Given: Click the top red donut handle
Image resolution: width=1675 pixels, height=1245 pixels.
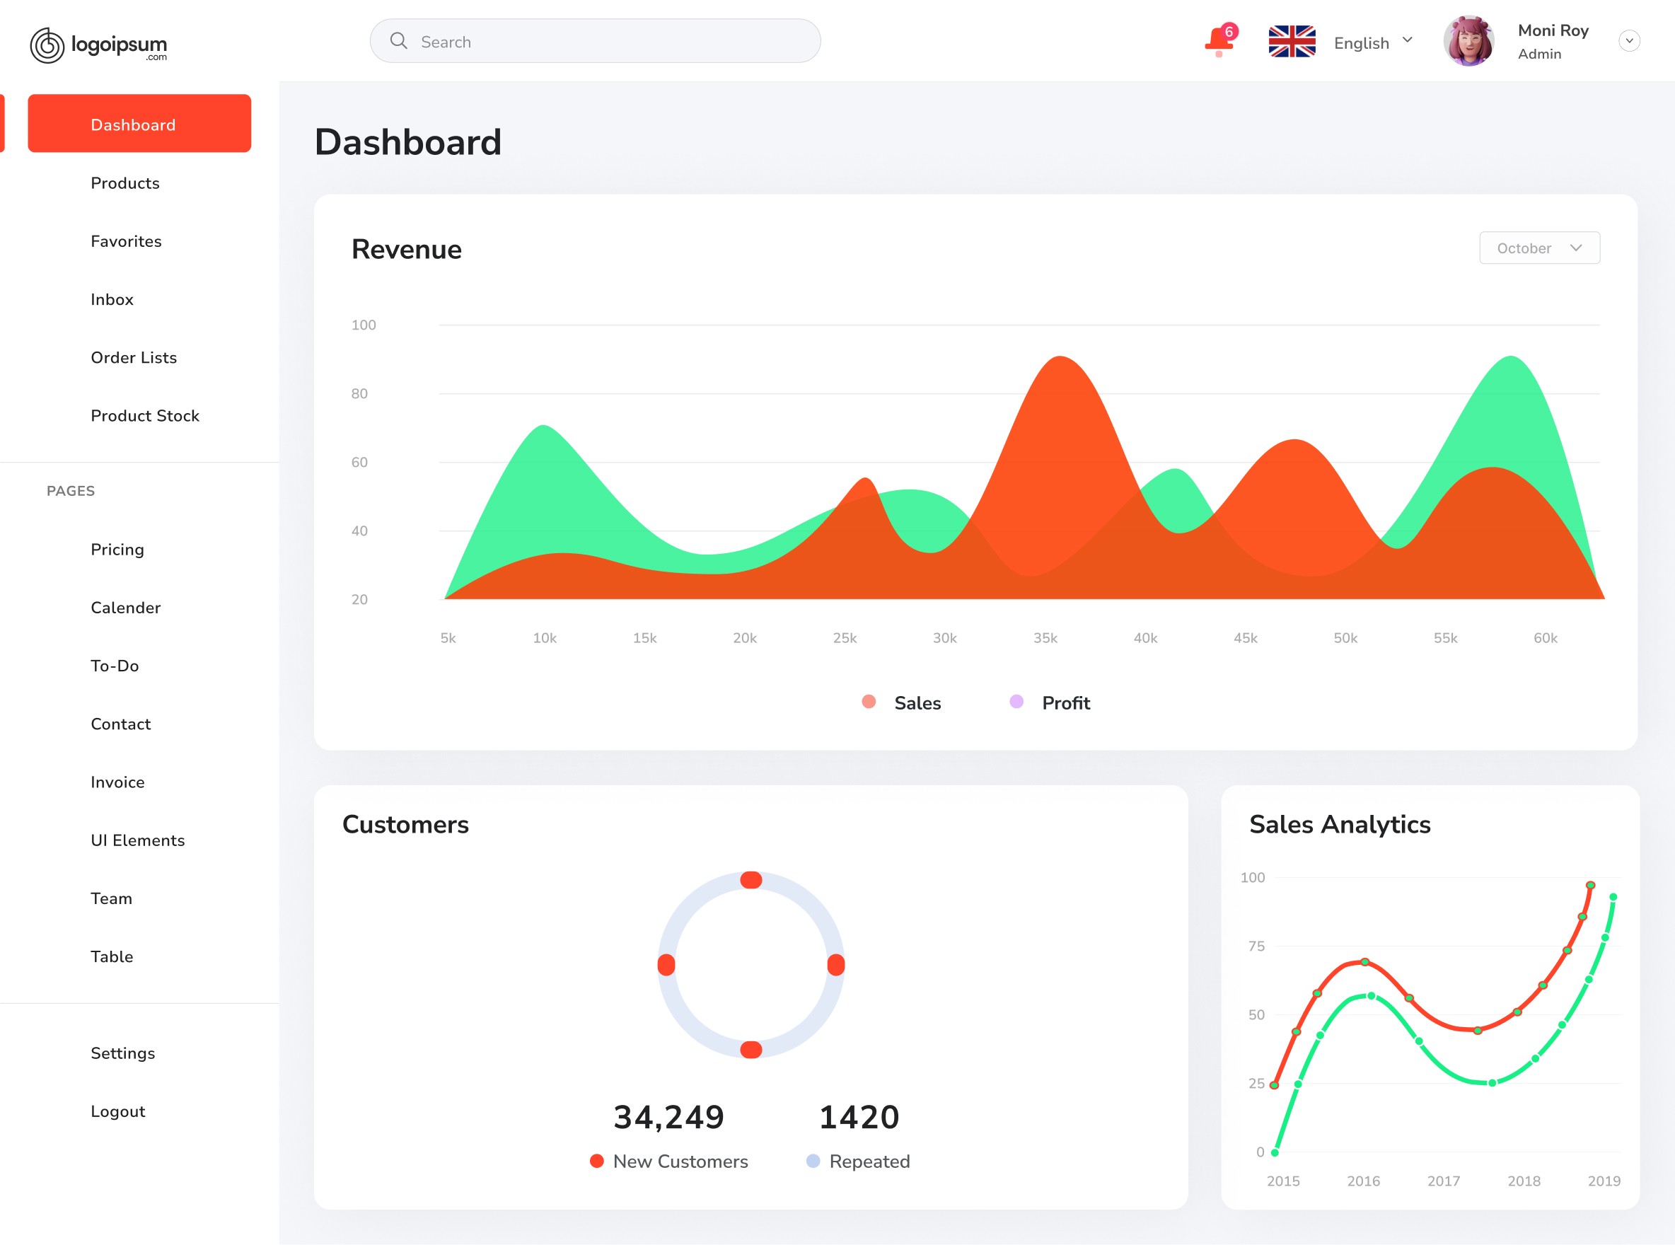Looking at the screenshot, I should 750,879.
